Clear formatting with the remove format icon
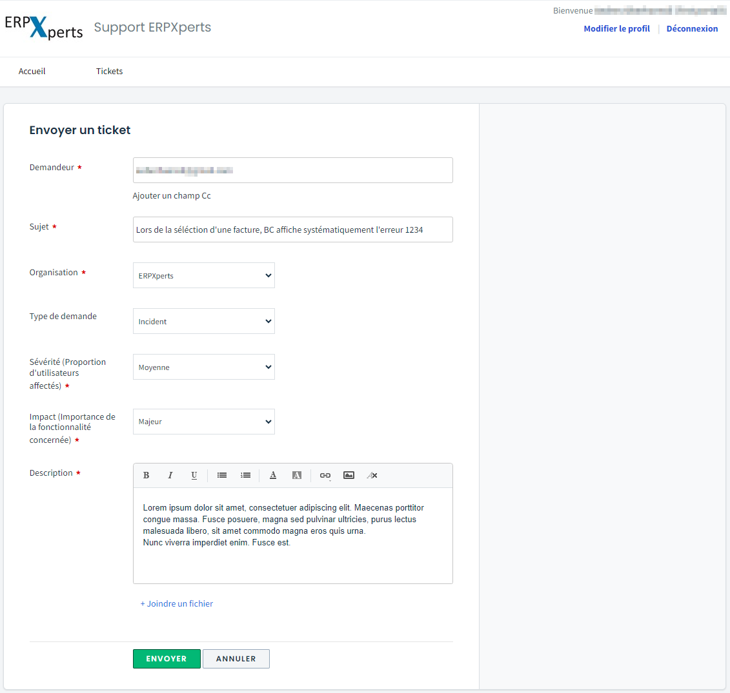The width and height of the screenshot is (730, 693). 372,475
